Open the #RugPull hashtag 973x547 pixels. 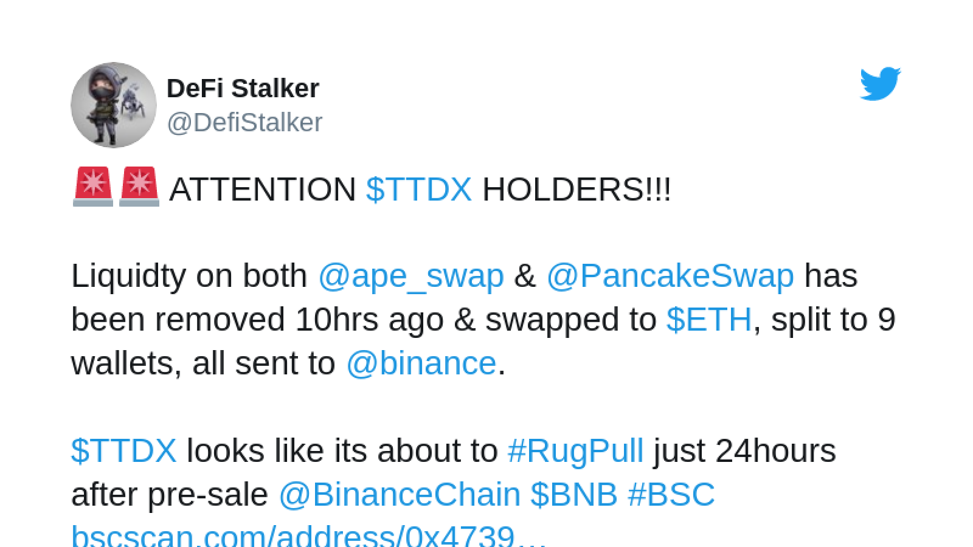pos(575,451)
